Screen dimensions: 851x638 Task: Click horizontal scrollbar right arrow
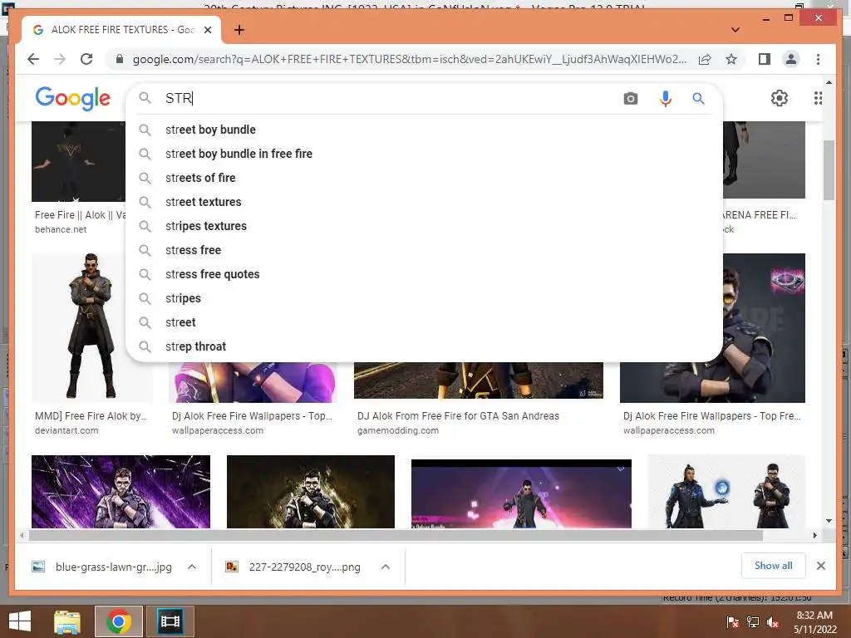[x=814, y=536]
